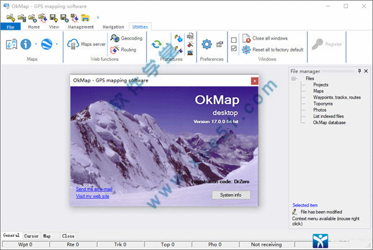Switch to the Navigation ribbon tab
Screen dimensions: 373x250
coord(113,27)
